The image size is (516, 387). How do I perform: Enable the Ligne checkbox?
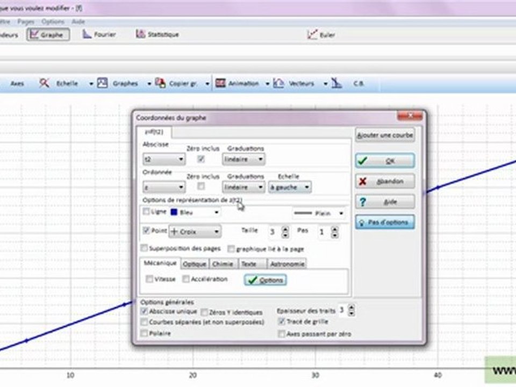point(146,212)
